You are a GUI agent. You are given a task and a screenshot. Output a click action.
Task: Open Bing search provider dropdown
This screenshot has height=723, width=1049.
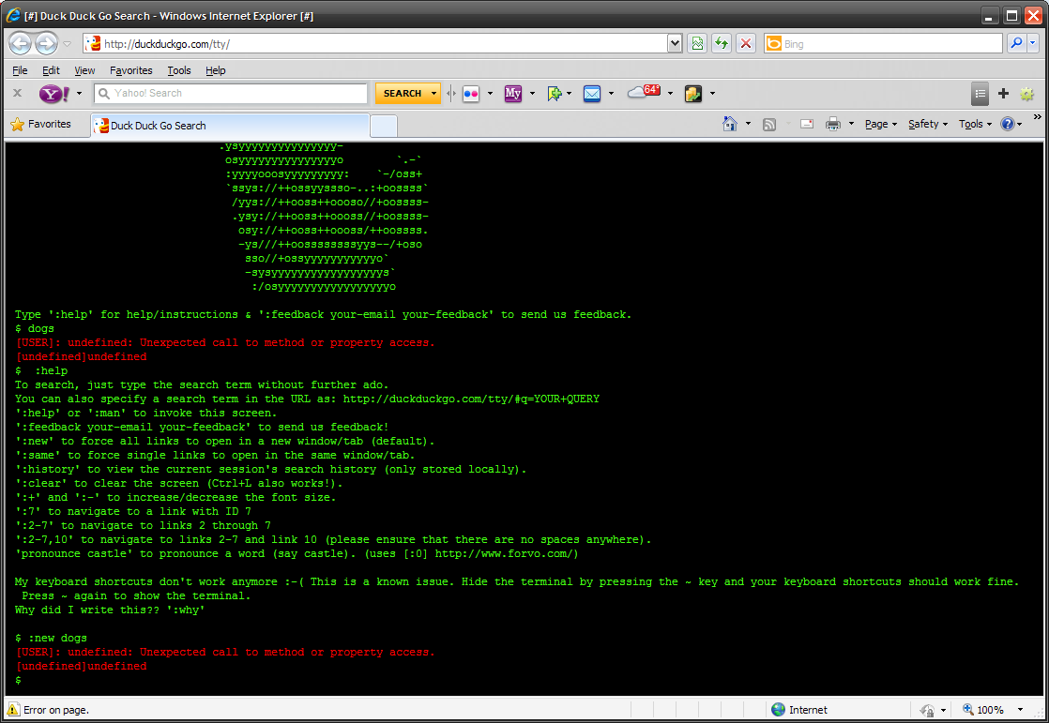coord(1033,43)
